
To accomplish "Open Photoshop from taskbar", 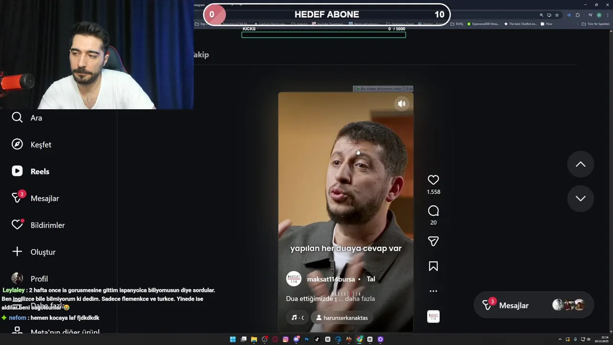I will click(x=306, y=339).
